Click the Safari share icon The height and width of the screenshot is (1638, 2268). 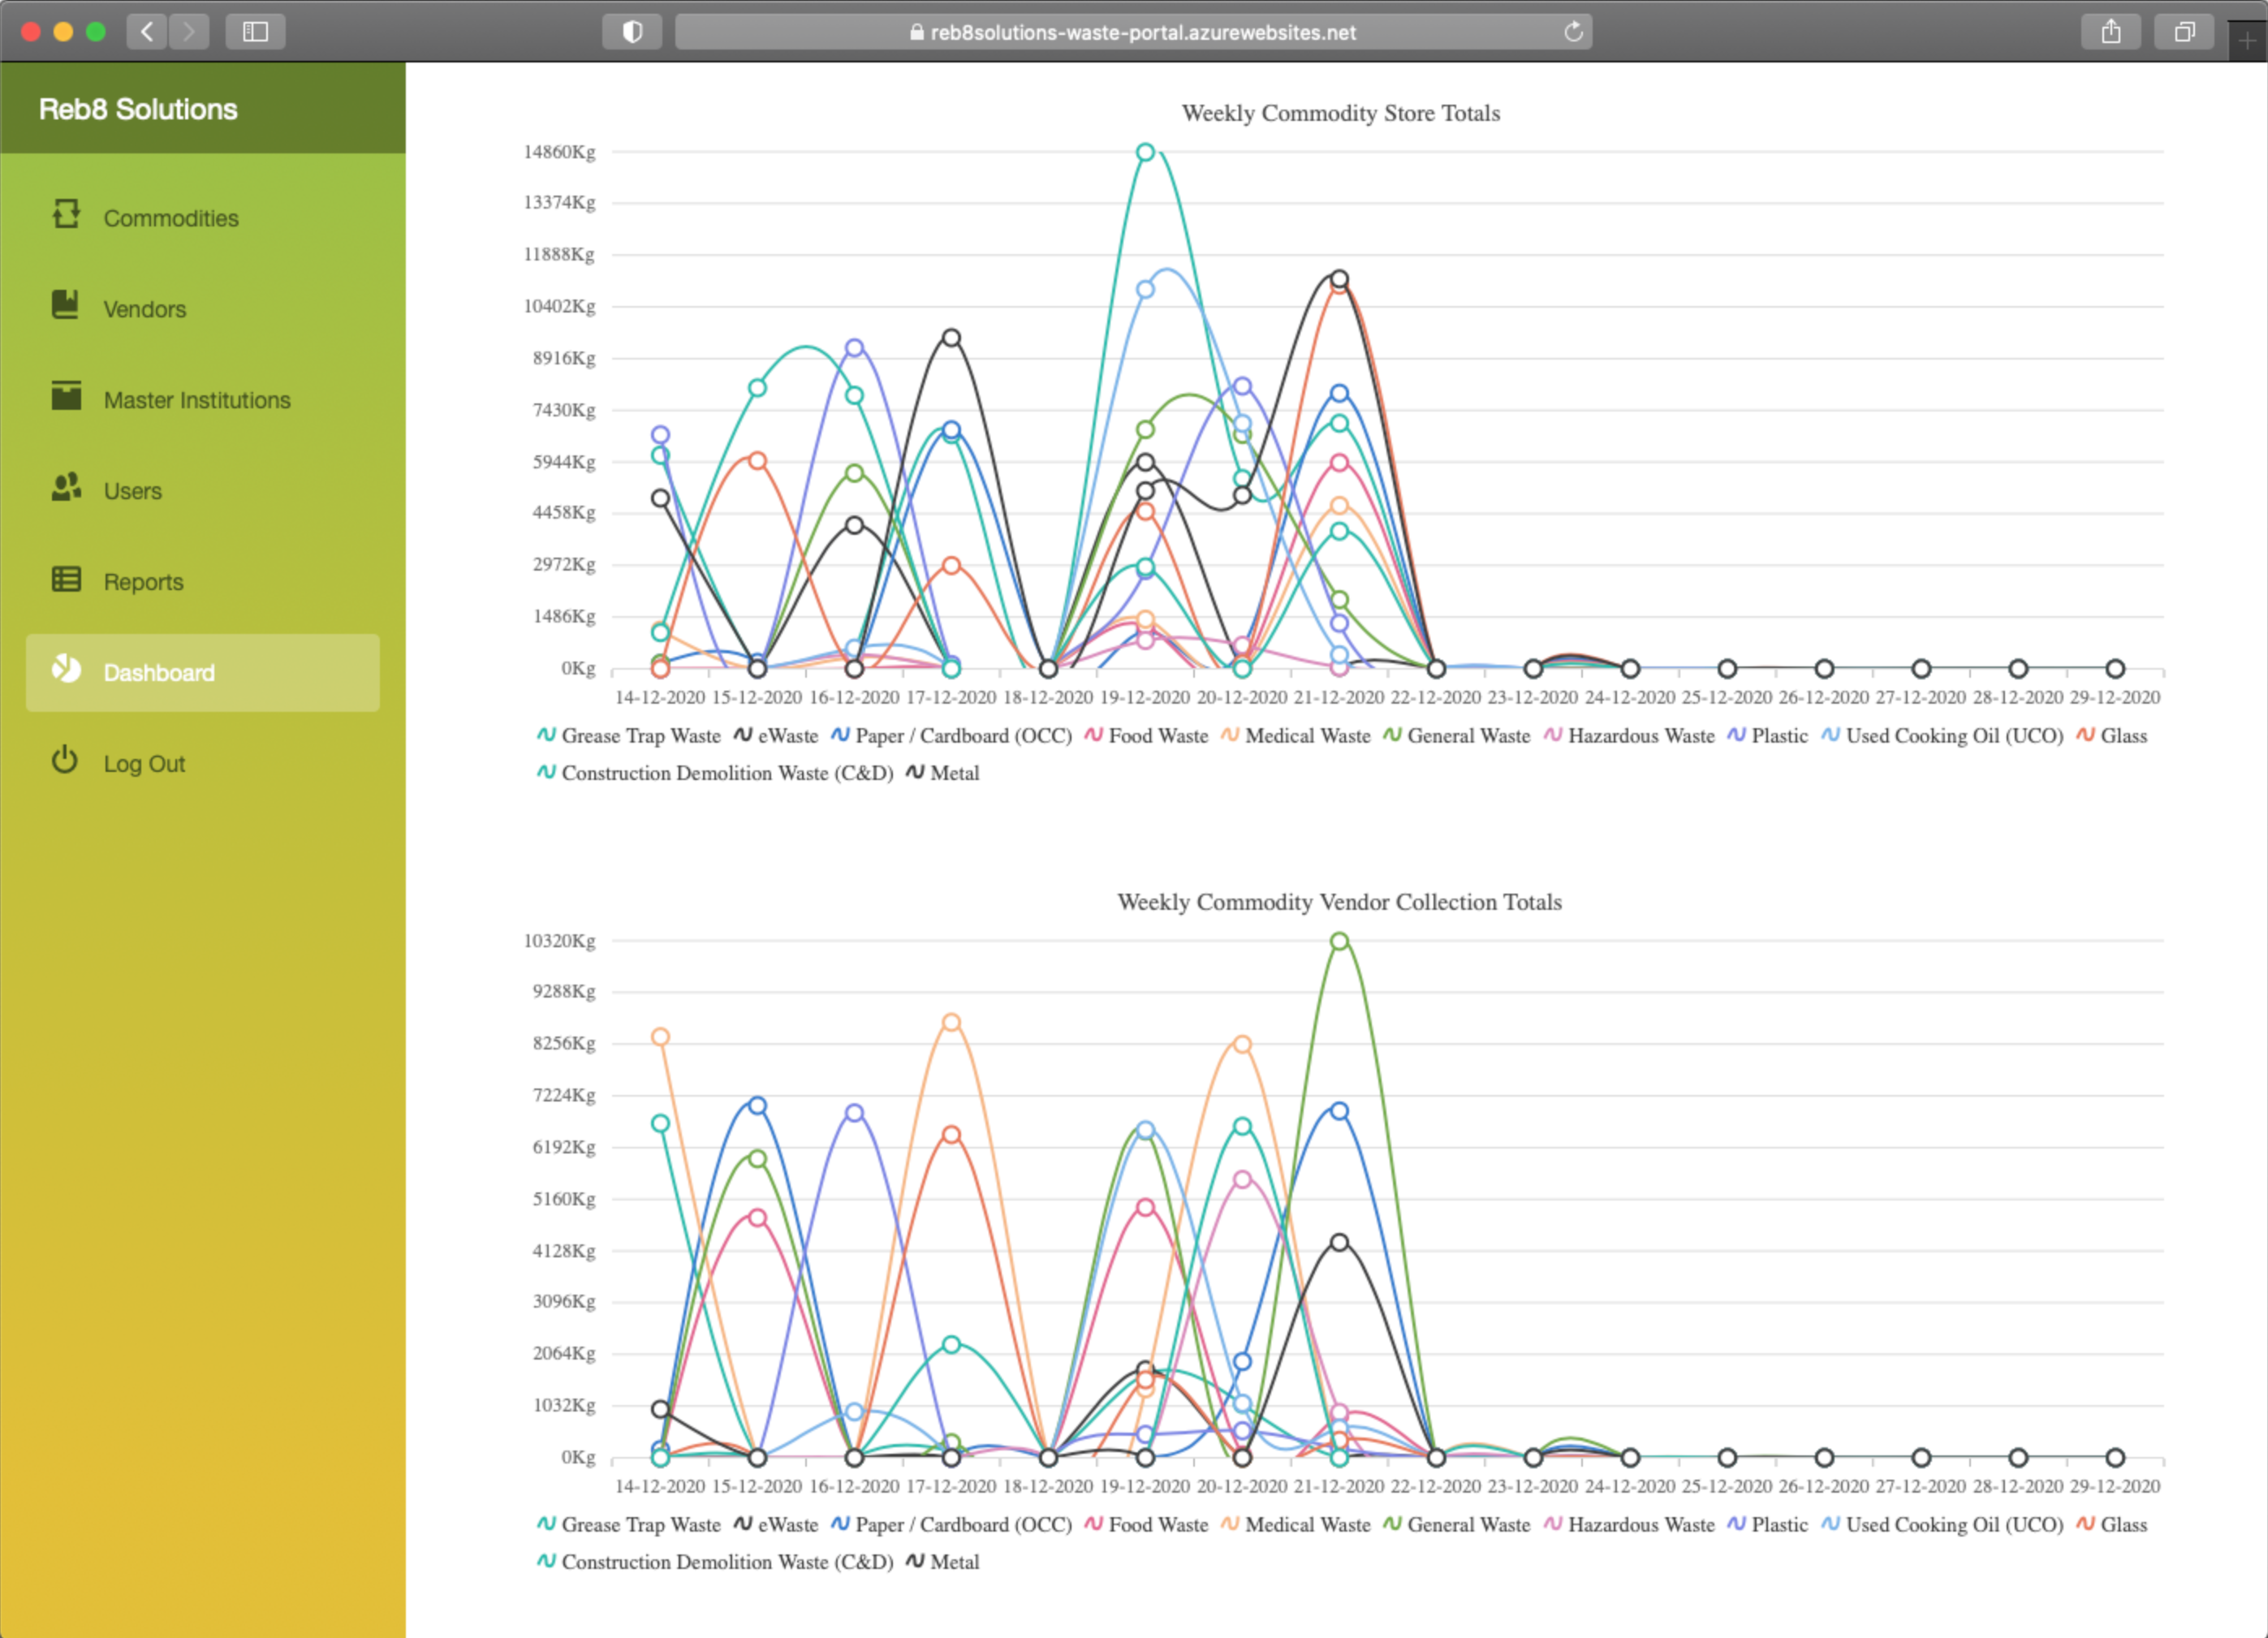(x=2110, y=32)
